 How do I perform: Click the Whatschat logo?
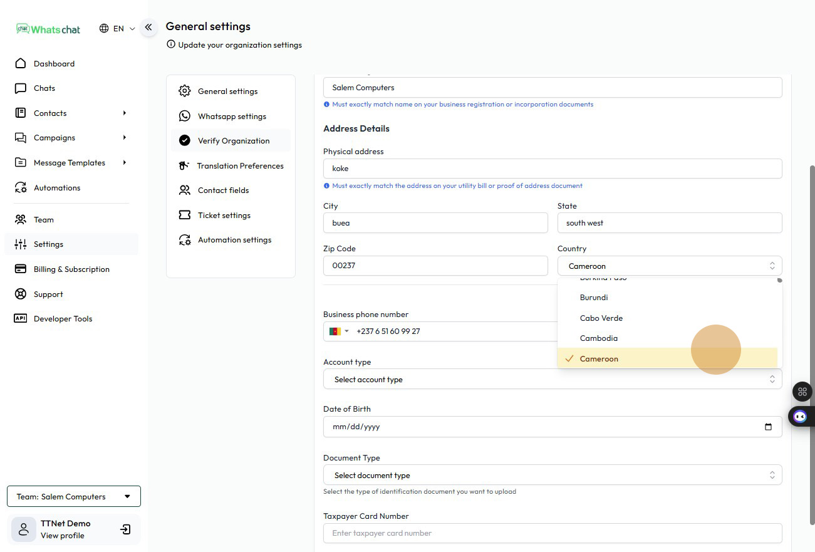tap(49, 29)
